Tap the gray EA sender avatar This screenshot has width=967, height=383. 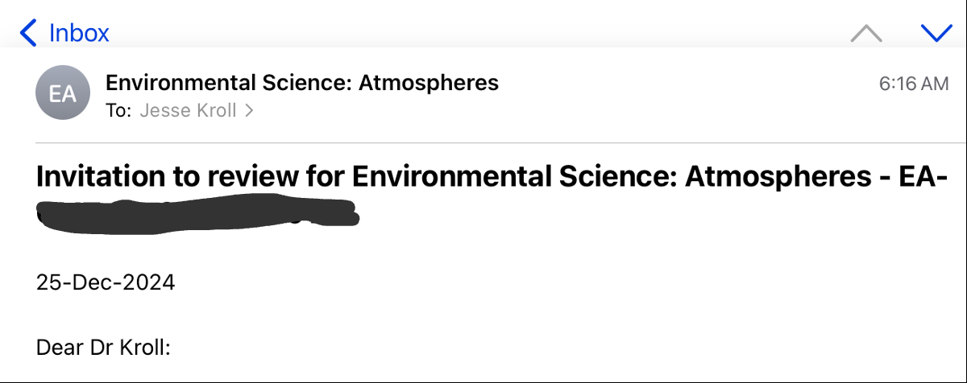[62, 94]
